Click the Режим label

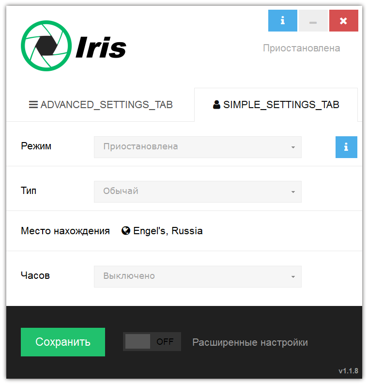pyautogui.click(x=36, y=146)
